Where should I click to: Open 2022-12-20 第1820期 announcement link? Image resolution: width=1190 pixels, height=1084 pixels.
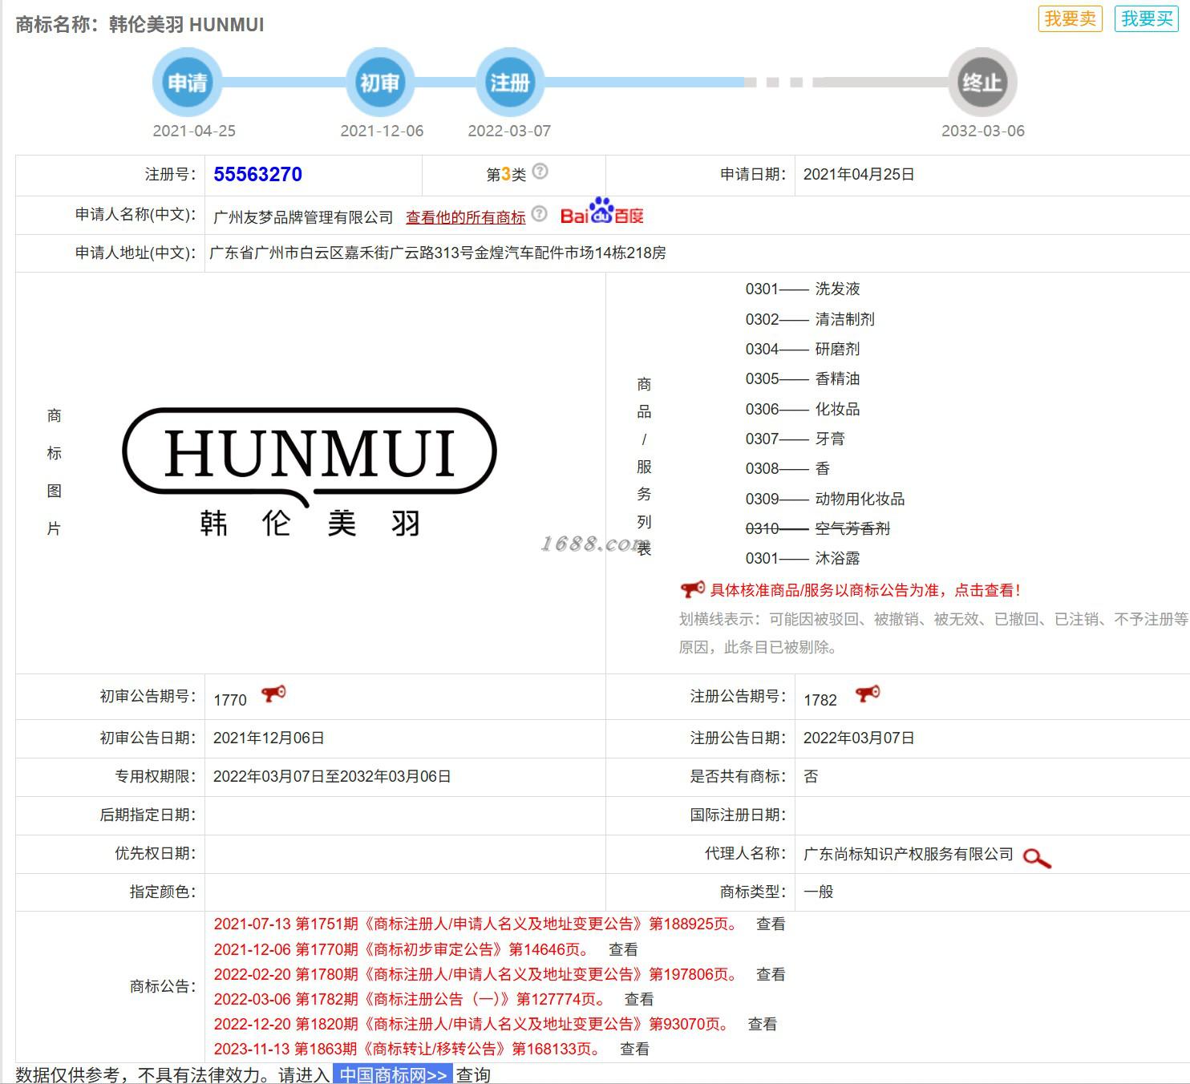[x=472, y=1024]
